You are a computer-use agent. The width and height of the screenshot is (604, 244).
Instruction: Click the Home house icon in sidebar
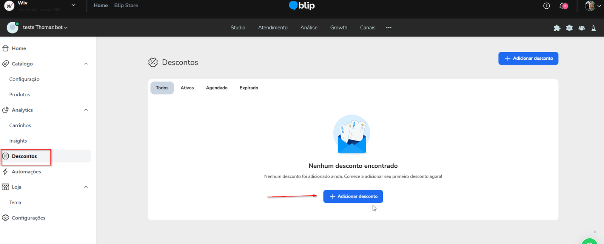pos(6,48)
